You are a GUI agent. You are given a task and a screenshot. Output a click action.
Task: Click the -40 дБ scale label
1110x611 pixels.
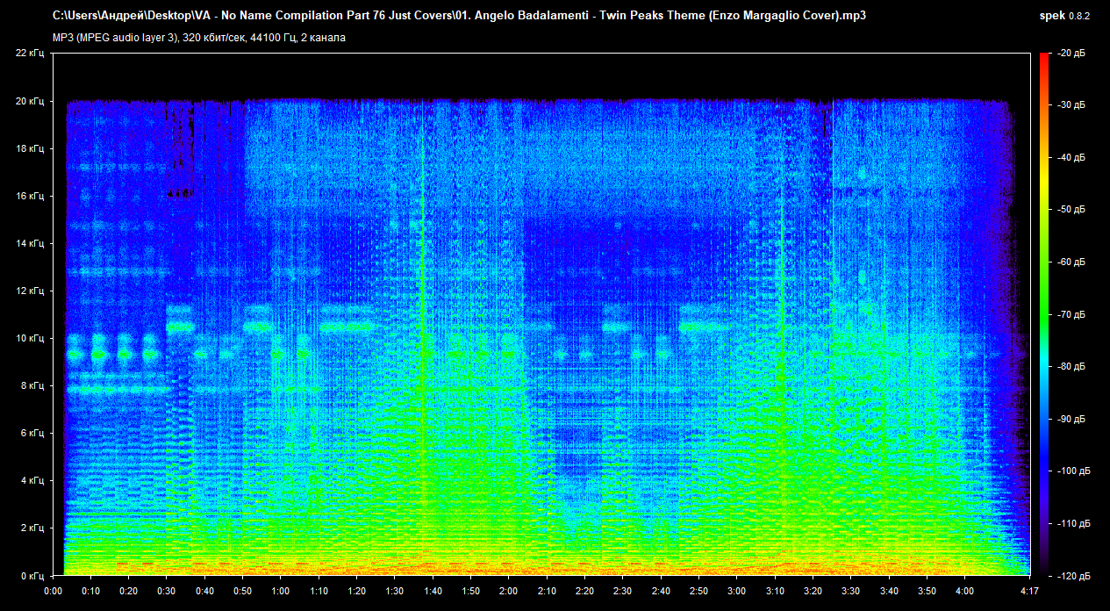(x=1072, y=158)
